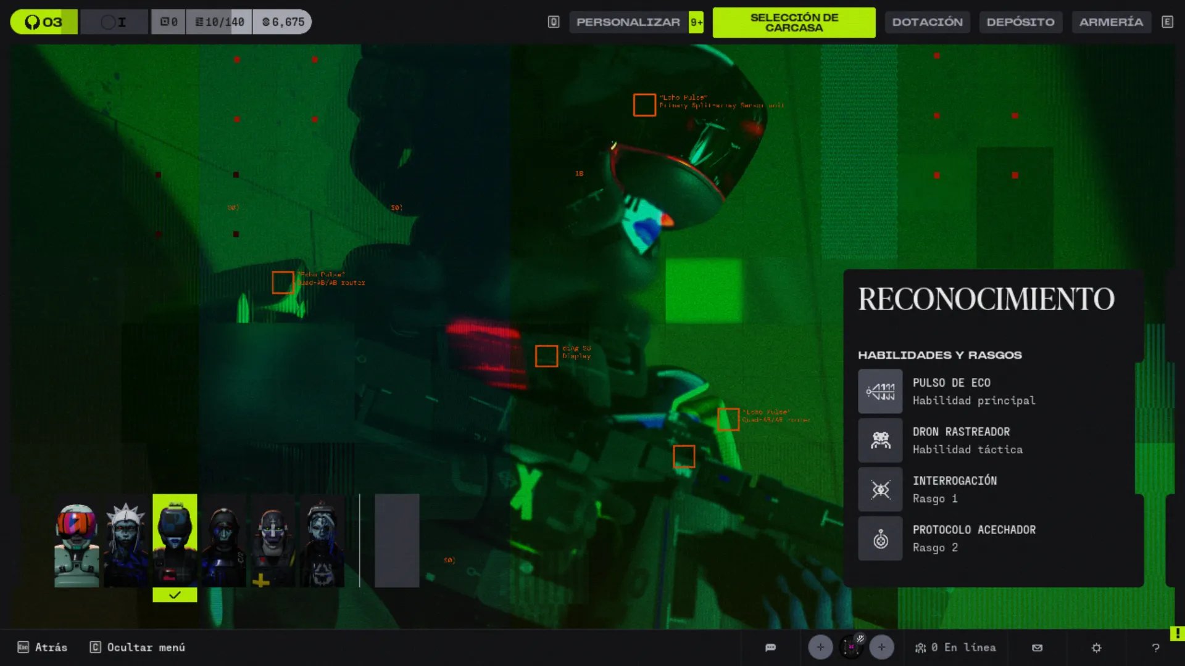Select the red-visored helmet shell portrait
Image resolution: width=1185 pixels, height=666 pixels.
(77, 543)
